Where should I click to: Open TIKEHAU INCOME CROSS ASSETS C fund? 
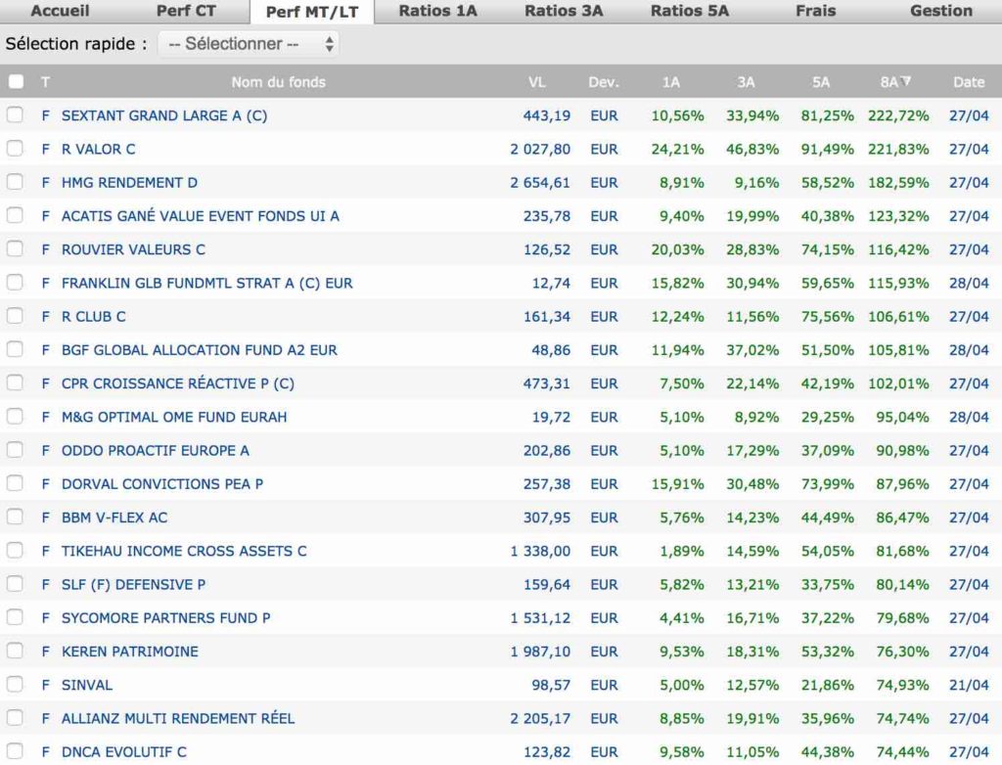coord(184,551)
